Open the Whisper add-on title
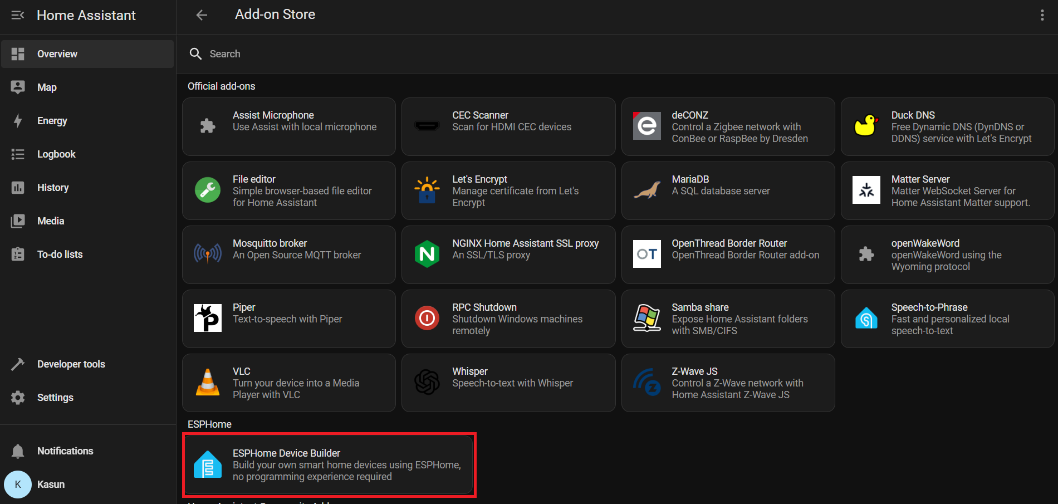1058x504 pixels. tap(470, 371)
